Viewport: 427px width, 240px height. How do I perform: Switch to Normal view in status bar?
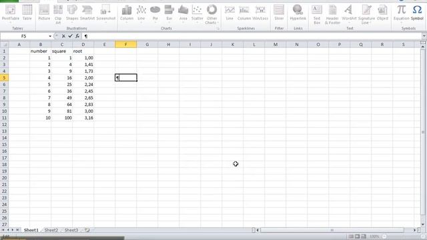coord(351,237)
